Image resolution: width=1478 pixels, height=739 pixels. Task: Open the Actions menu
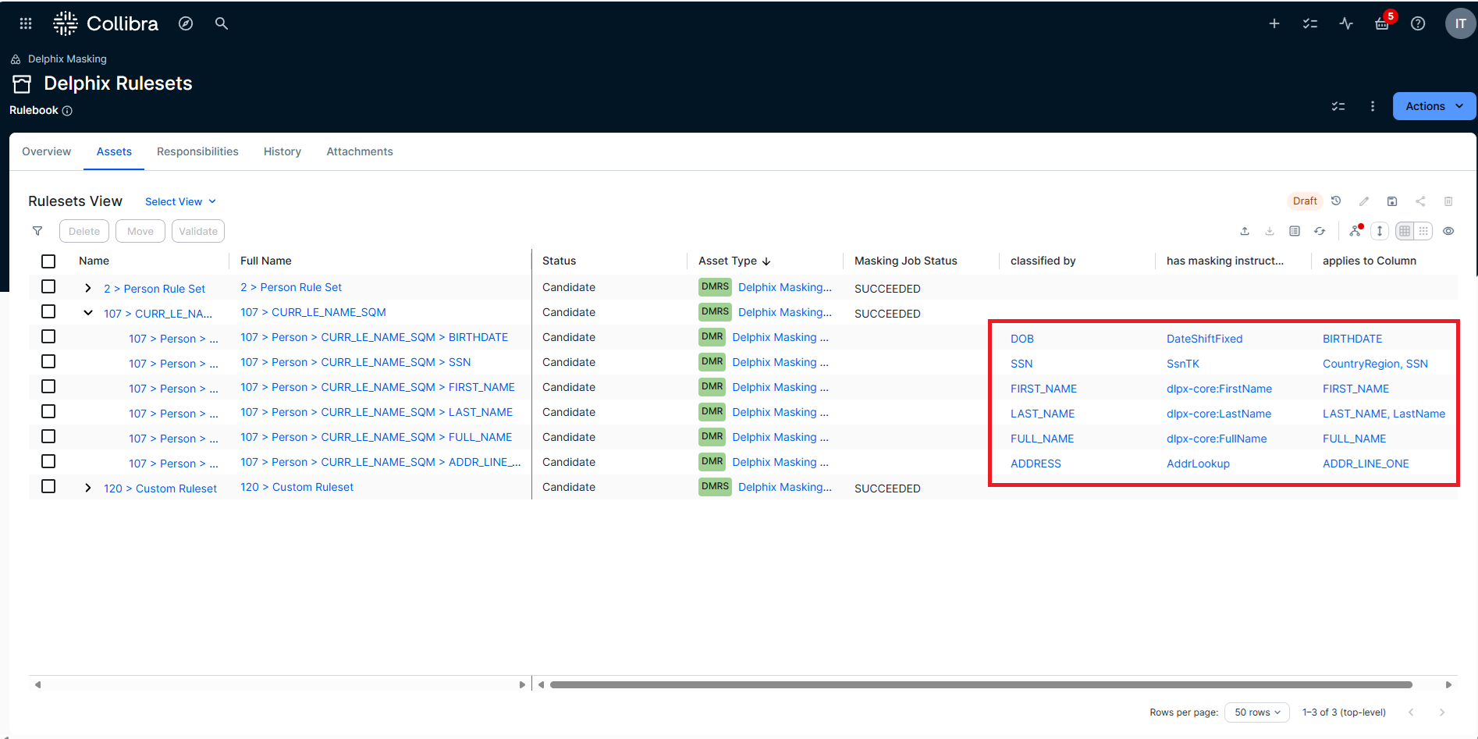coord(1433,105)
